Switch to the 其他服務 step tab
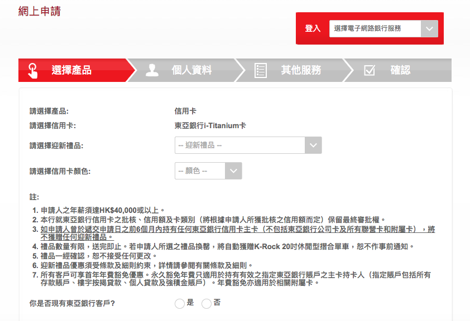This screenshot has height=321, width=470. pyautogui.click(x=301, y=70)
